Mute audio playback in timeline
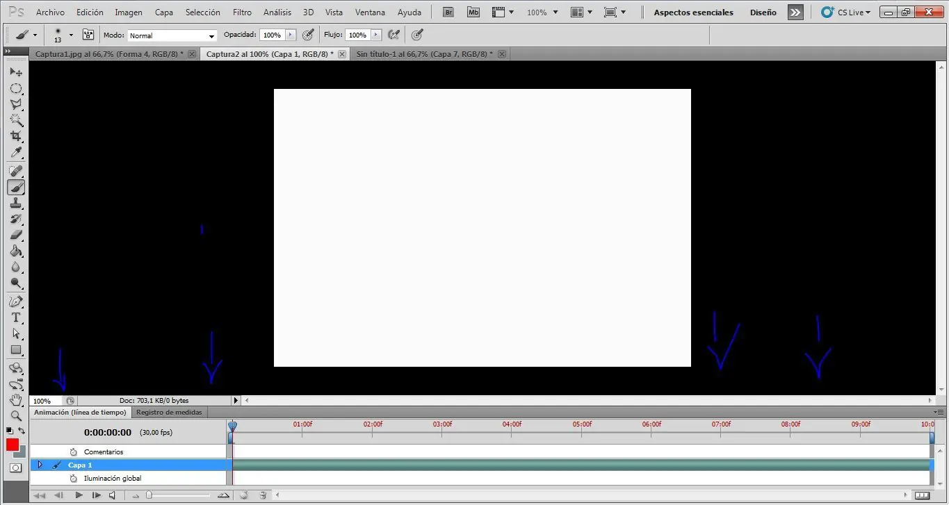The height and width of the screenshot is (505, 949). coord(112,495)
